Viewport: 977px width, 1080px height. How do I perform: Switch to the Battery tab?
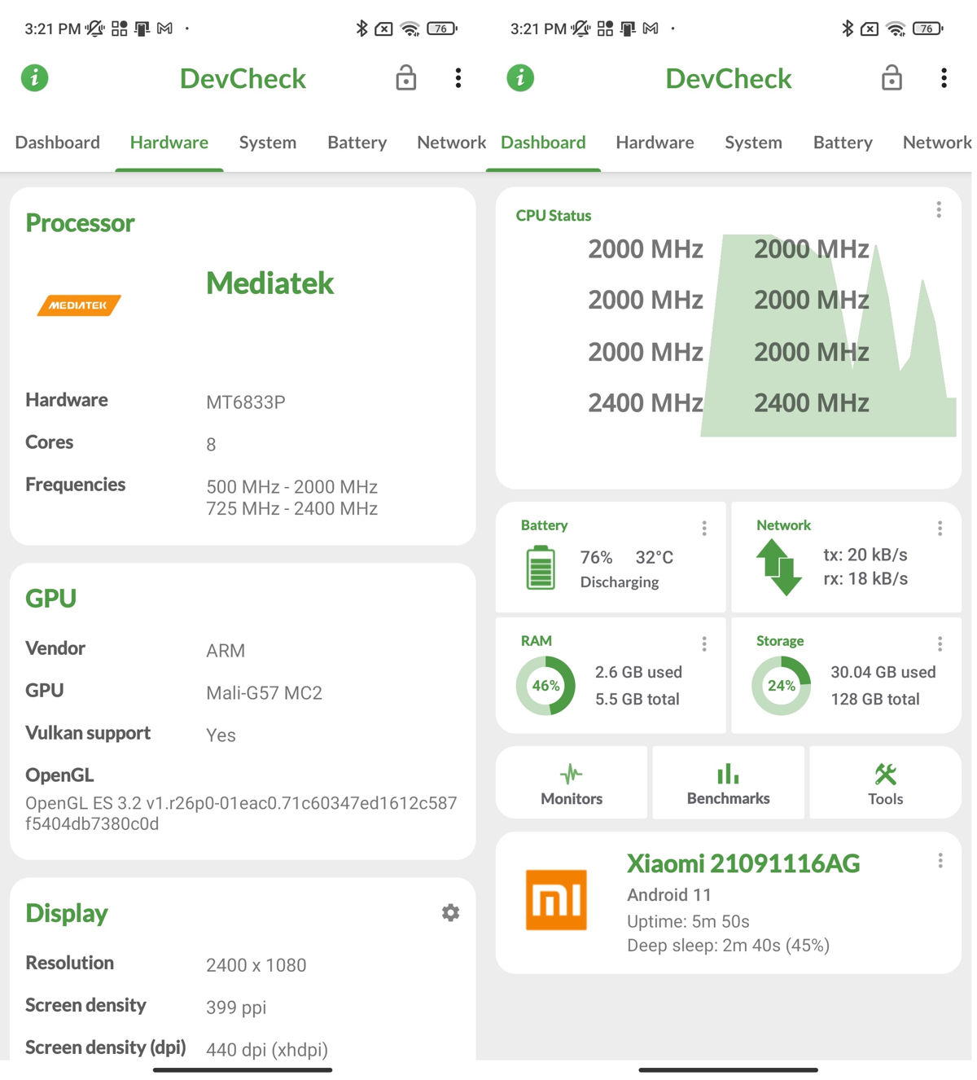click(357, 143)
